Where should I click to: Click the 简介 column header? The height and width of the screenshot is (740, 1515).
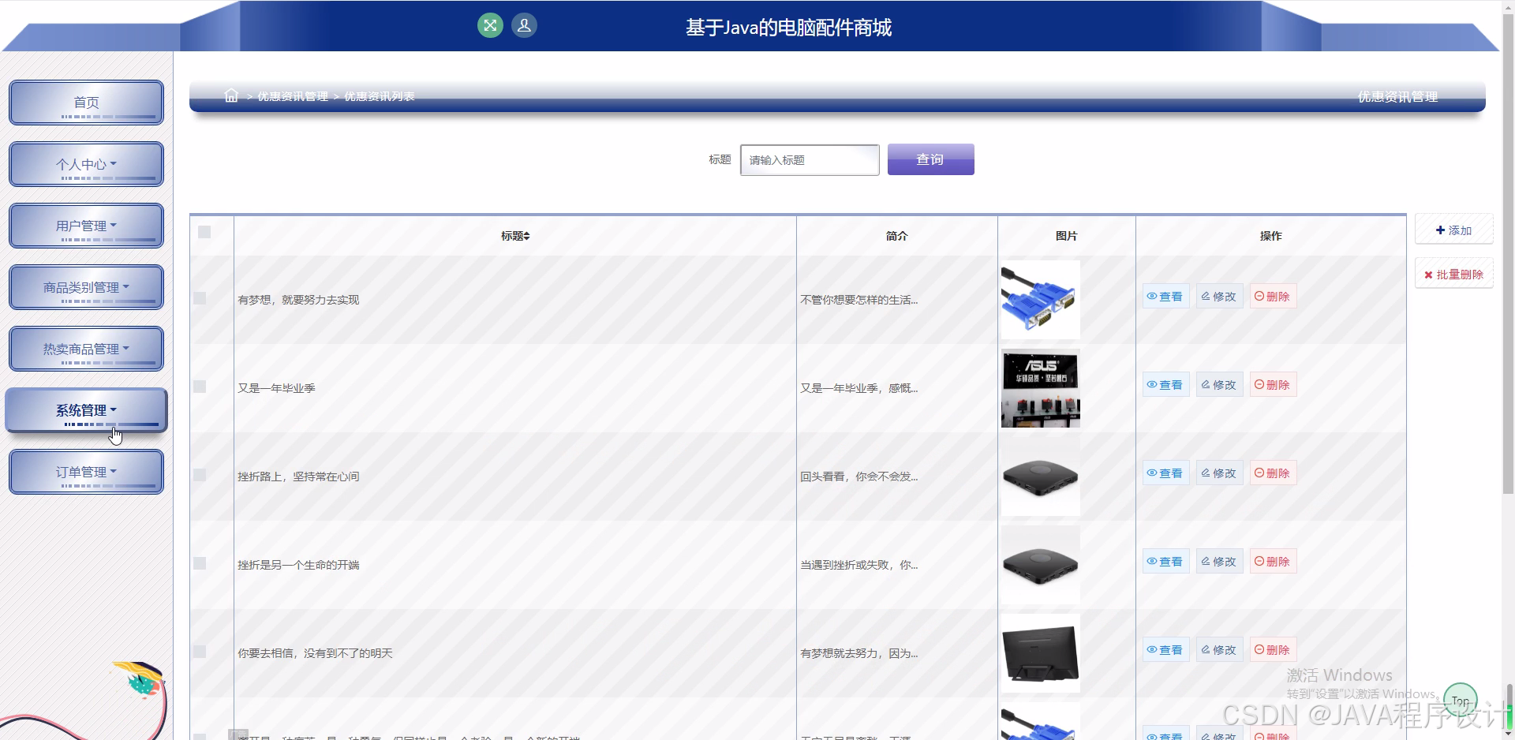coord(896,236)
